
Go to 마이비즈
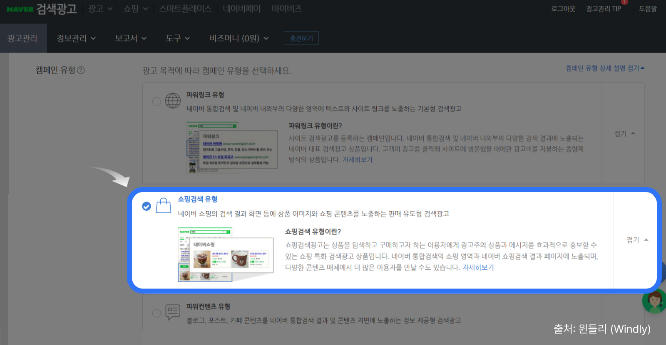pos(287,9)
